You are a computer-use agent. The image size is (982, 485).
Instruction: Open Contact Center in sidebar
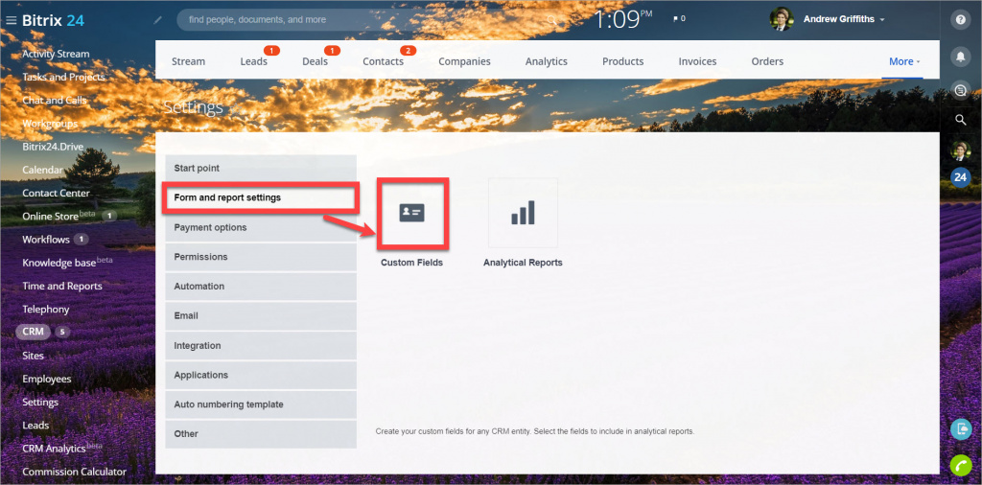pyautogui.click(x=56, y=193)
